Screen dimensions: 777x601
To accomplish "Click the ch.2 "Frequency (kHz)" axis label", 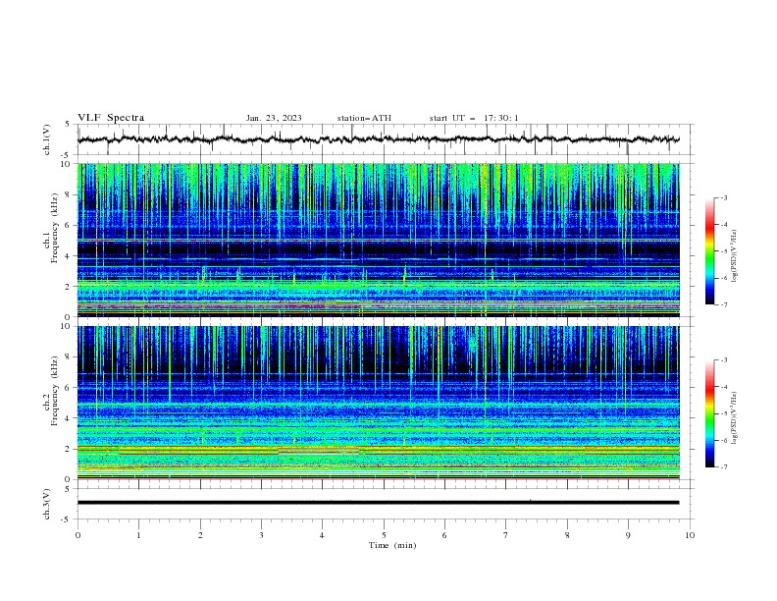I will pos(54,391).
